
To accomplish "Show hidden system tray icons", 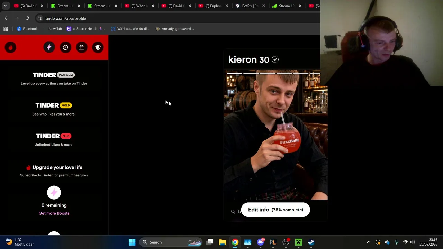I will point(369,242).
